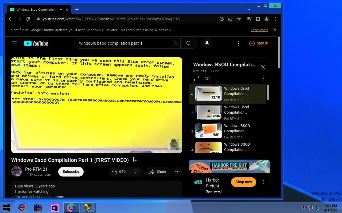The width and height of the screenshot is (342, 213).
Task: Share the video
Action: 158,172
